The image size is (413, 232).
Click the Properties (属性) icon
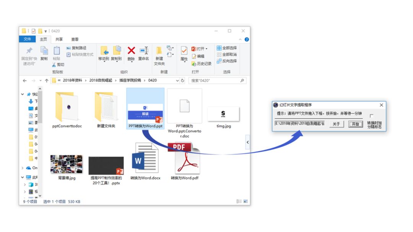[184, 50]
